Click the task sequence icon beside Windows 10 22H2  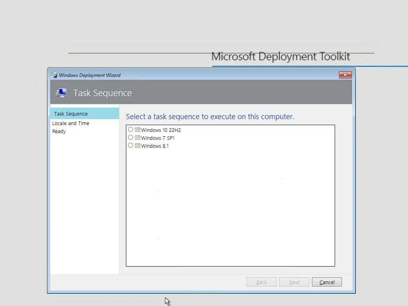137,129
